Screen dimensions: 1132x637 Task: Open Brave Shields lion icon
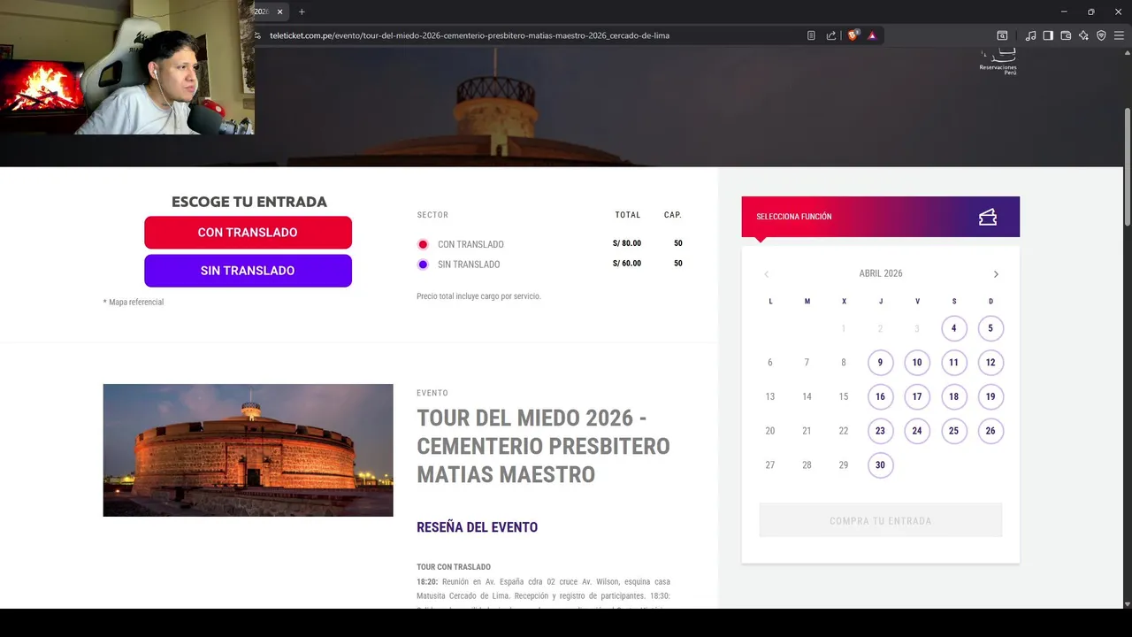tap(853, 35)
